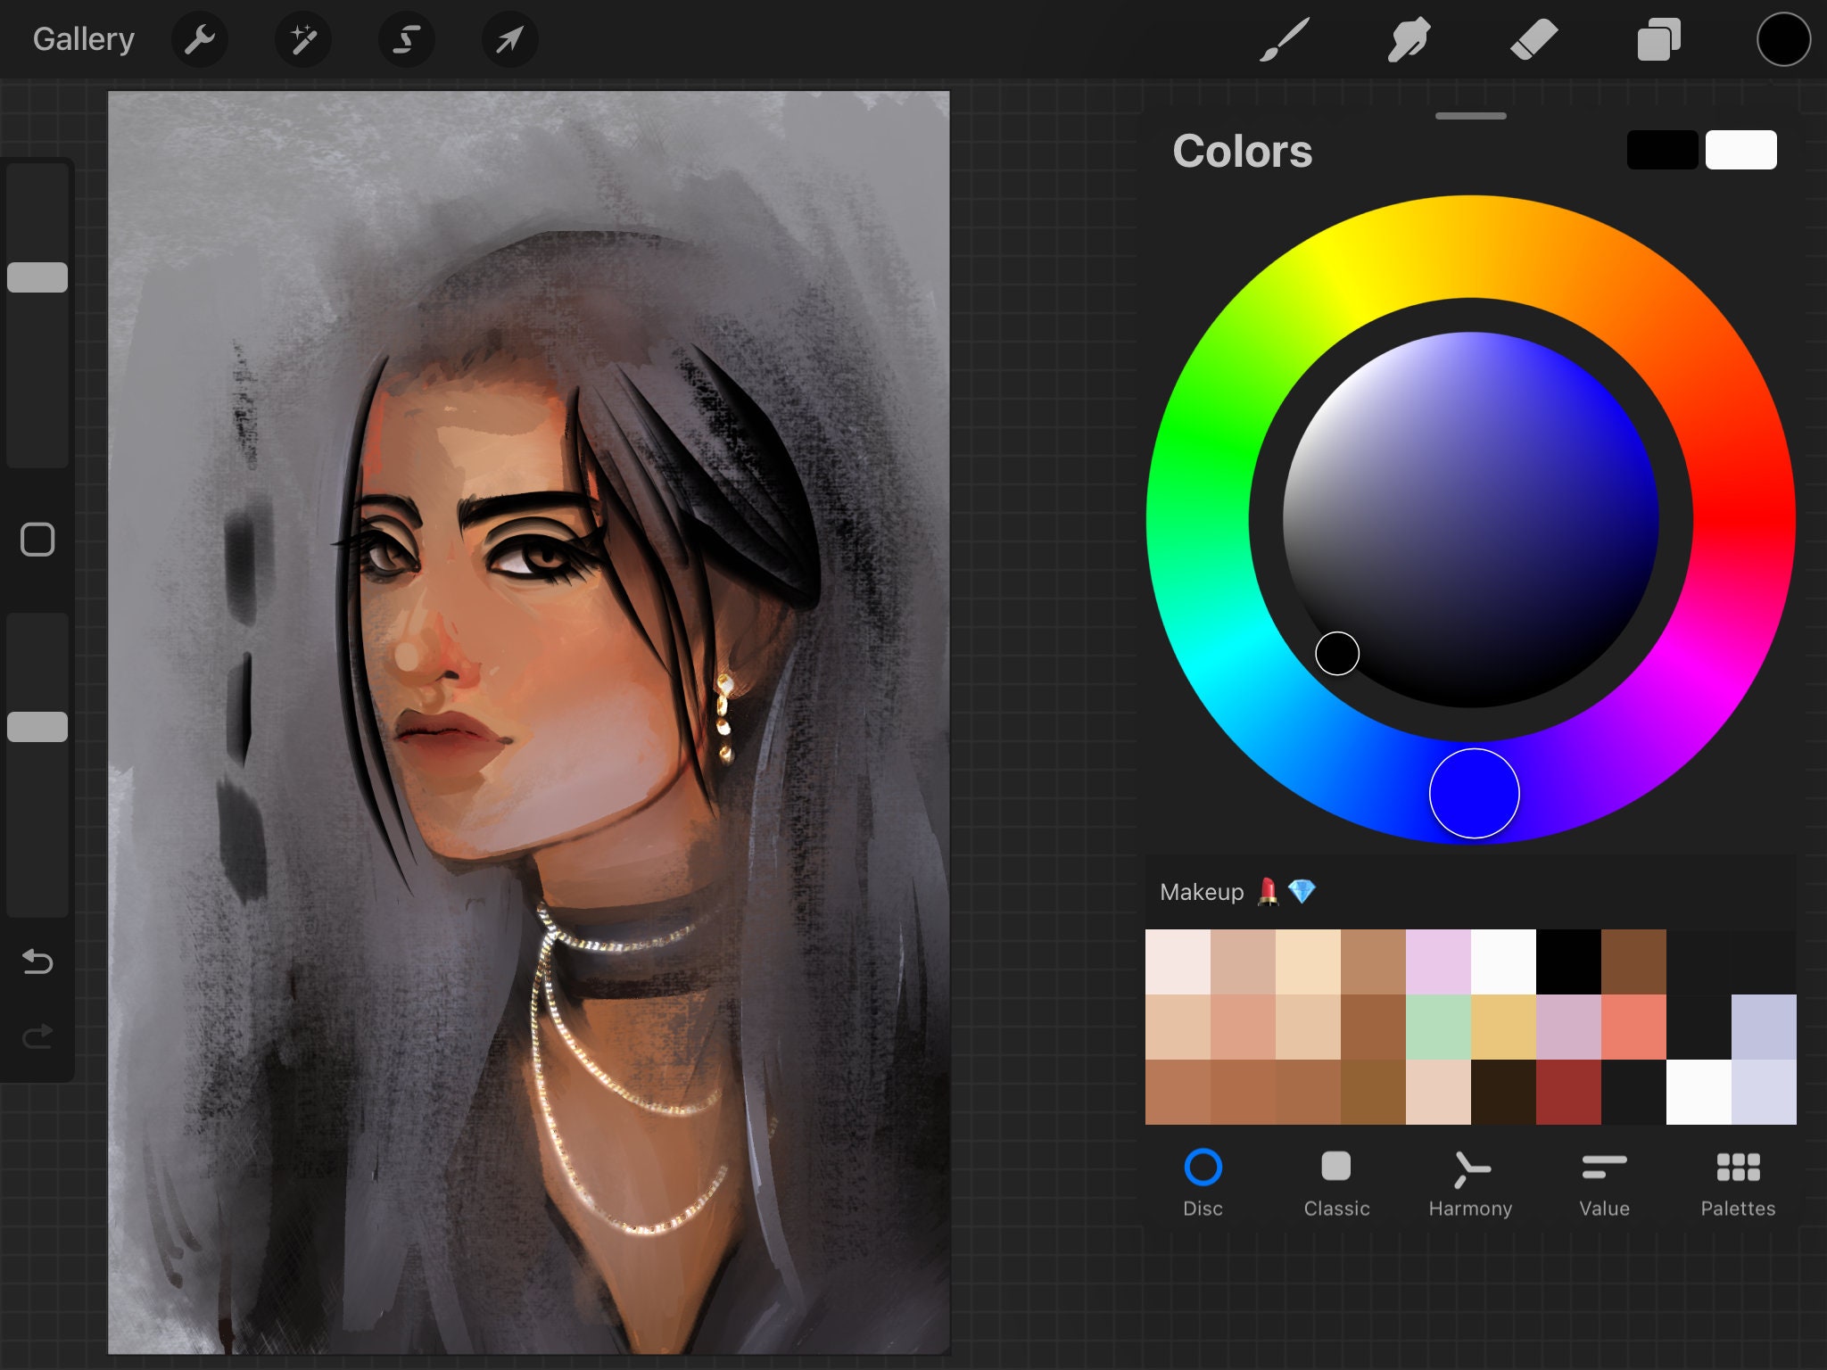Open the Actions wrench menu
Image resolution: width=1827 pixels, height=1370 pixels.
coord(199,38)
